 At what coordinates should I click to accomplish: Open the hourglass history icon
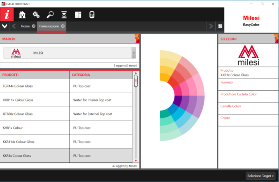tap(64, 14)
